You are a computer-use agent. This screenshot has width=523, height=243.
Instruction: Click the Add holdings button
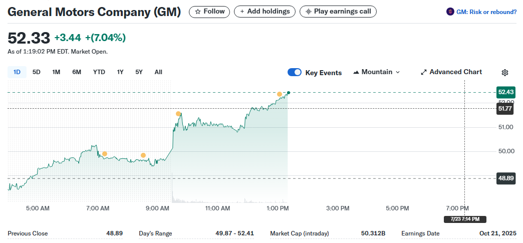coord(265,12)
